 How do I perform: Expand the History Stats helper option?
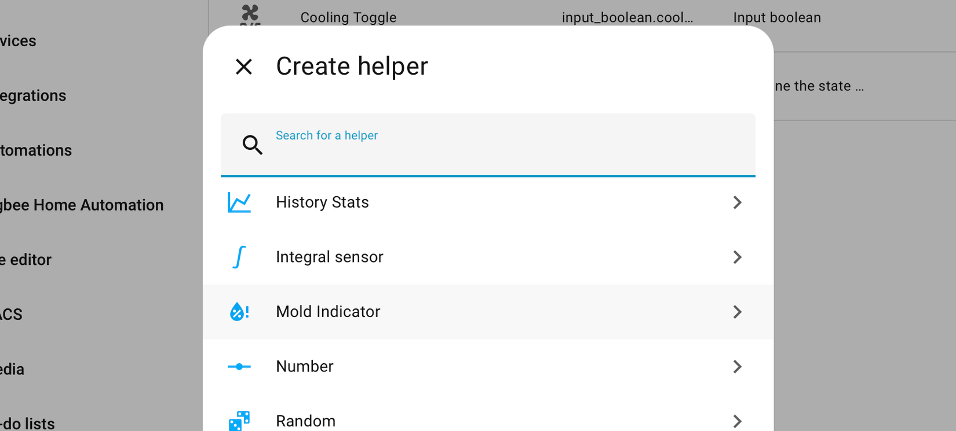click(737, 202)
